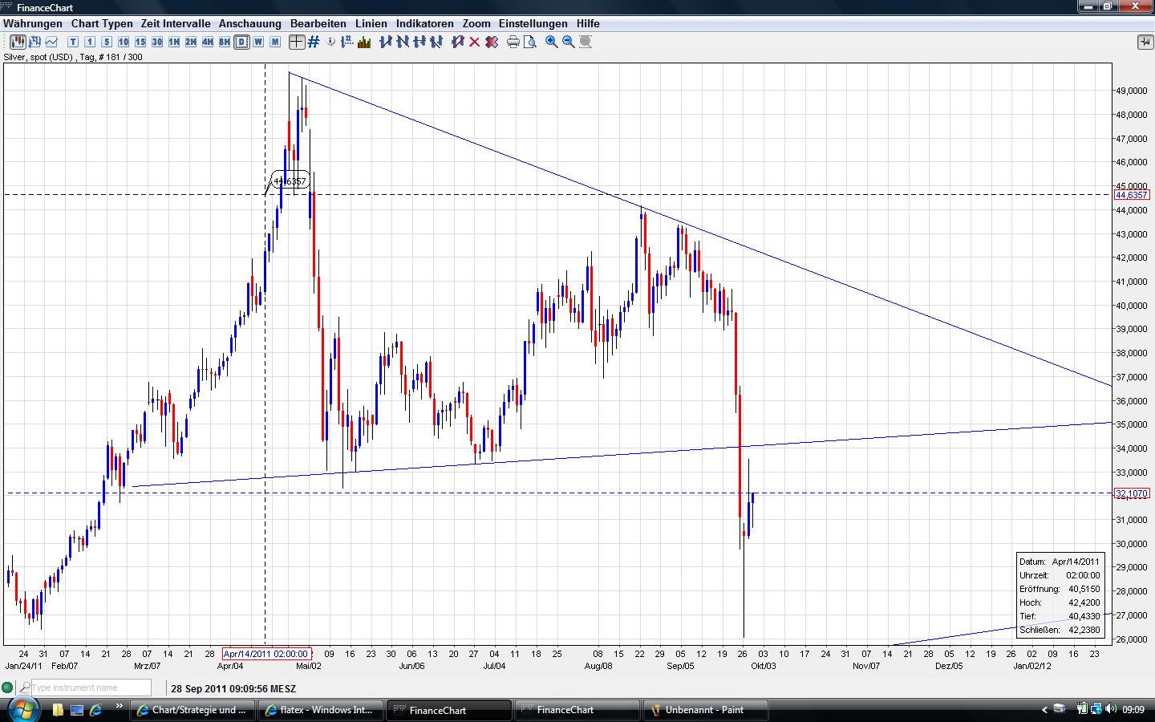Viewport: 1155px width, 722px height.
Task: Open the Bearbeiten menu
Action: pyautogui.click(x=318, y=23)
